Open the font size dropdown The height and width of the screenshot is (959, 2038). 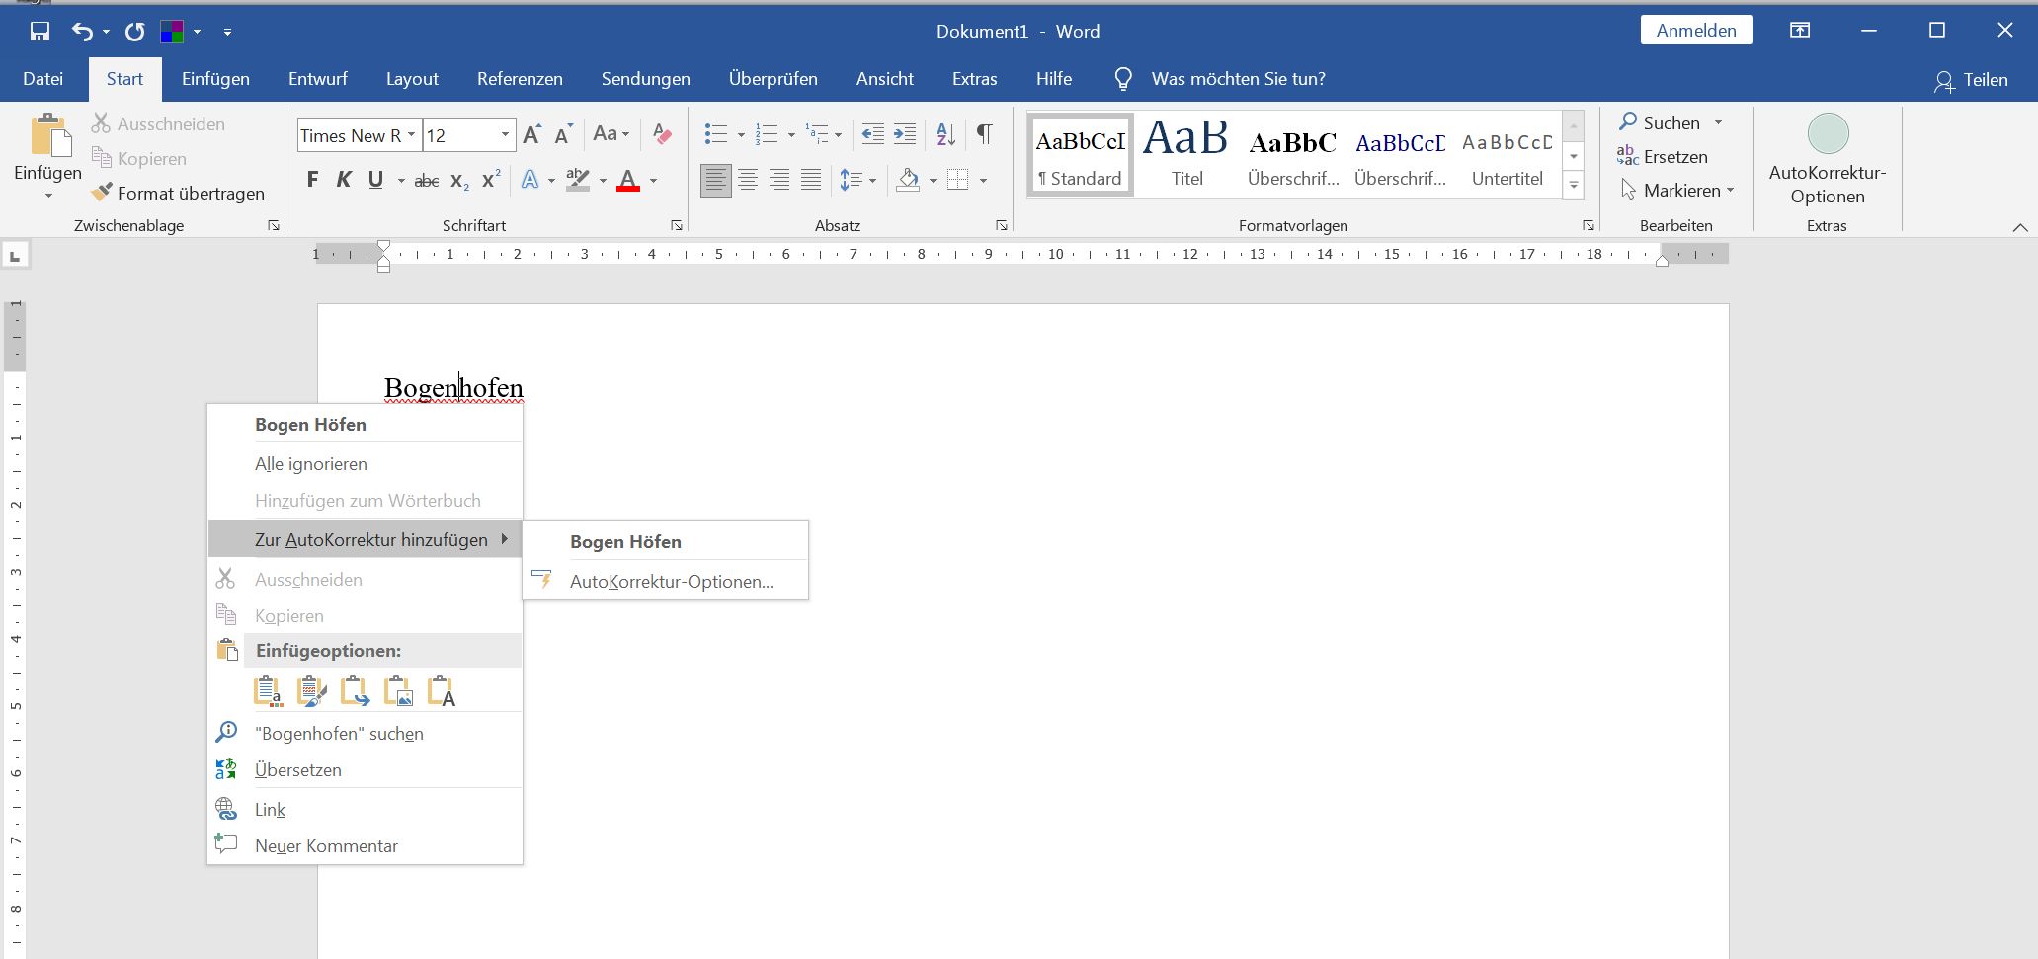505,135
